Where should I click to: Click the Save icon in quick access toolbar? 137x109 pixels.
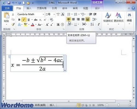9,3
